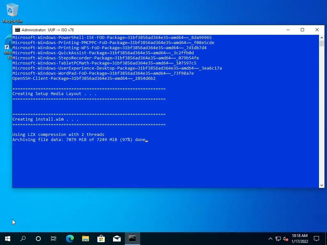
Task: Launch Microsoft Edge from taskbar
Action: [70, 238]
